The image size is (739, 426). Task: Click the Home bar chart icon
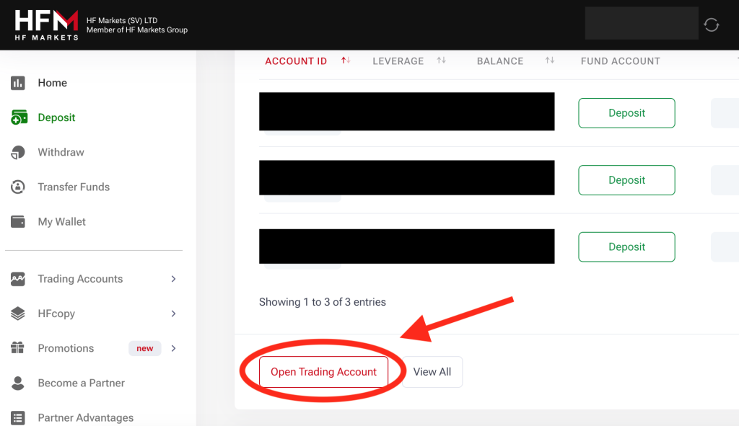pos(18,83)
